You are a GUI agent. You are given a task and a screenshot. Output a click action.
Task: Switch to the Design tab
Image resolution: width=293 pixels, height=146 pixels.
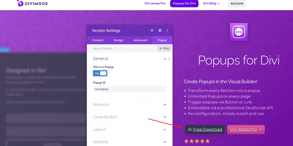118,40
